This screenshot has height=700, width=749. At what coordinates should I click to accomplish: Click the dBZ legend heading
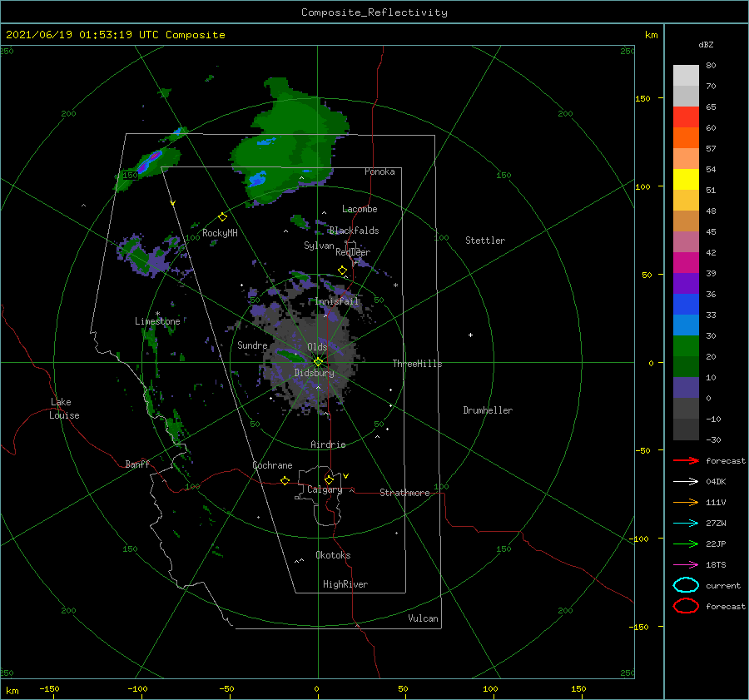(x=706, y=45)
